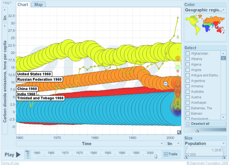Open the Terms of Use link
This screenshot has width=229, height=165.
coord(10,163)
